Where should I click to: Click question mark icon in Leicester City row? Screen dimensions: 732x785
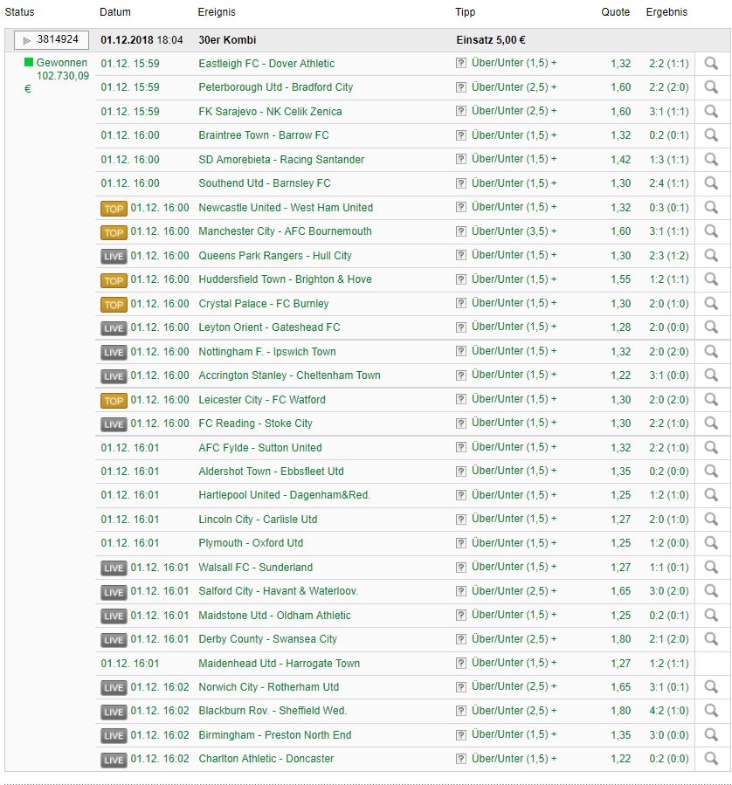(461, 399)
